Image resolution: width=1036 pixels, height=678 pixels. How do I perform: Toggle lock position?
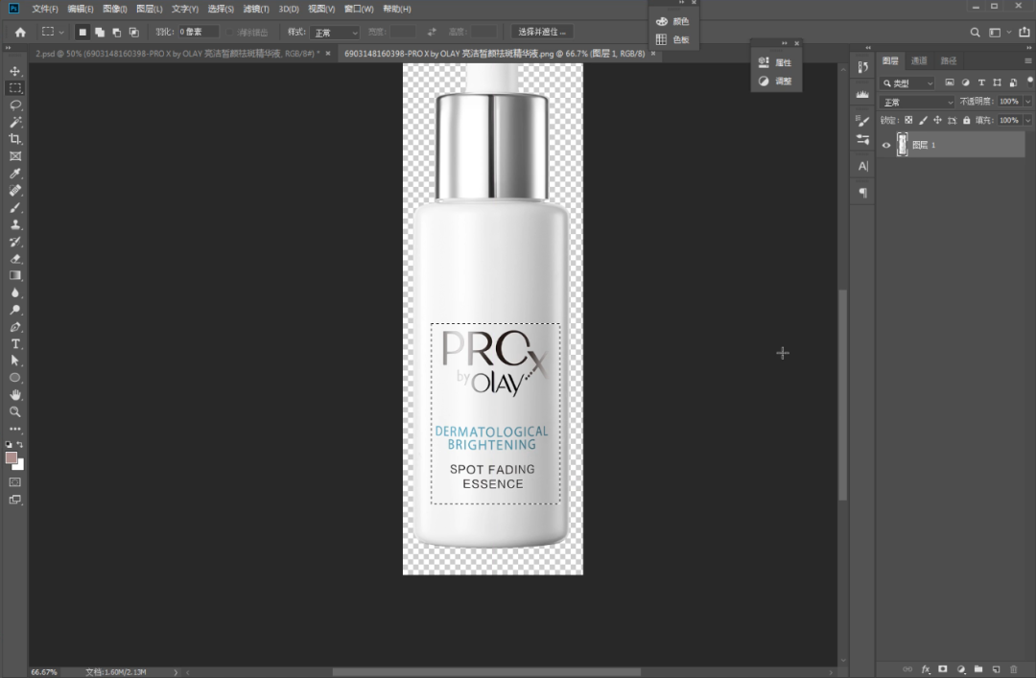pos(937,120)
